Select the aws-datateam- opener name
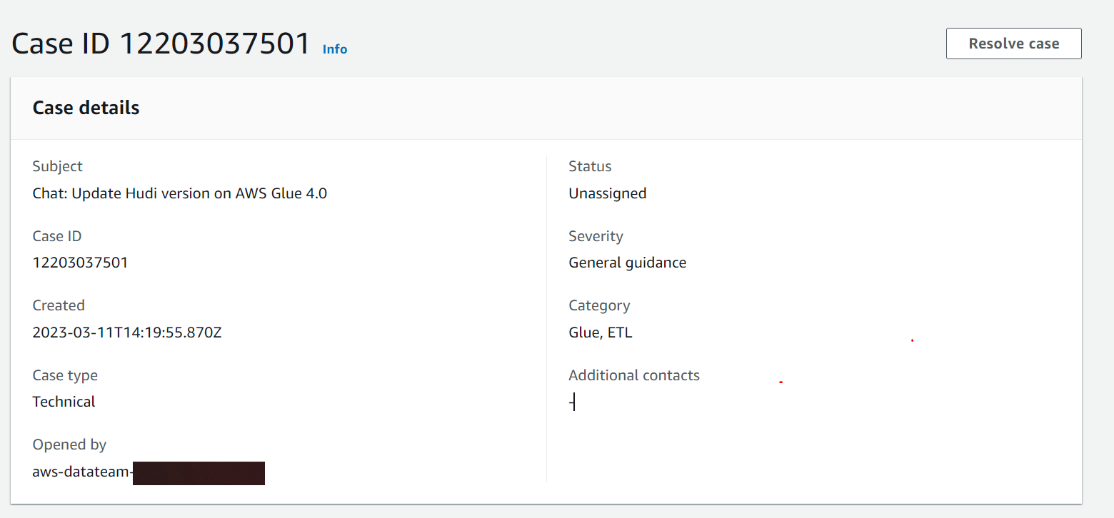The image size is (1114, 518). pos(83,472)
